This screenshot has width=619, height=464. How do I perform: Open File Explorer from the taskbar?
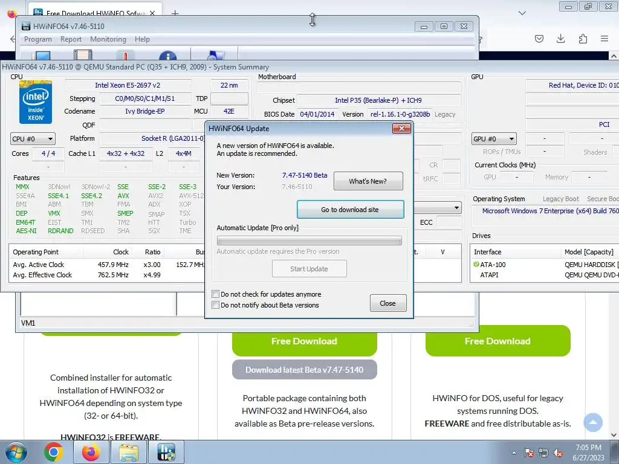[x=129, y=452]
